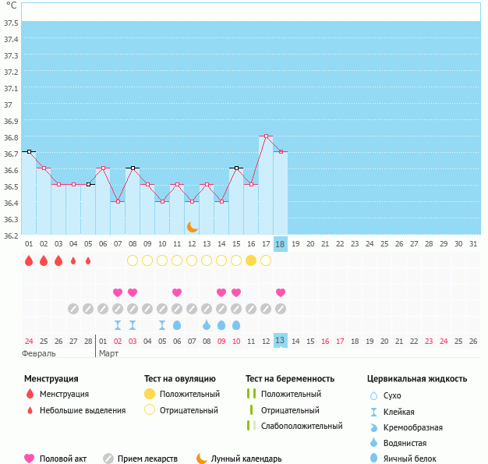This screenshot has height=464, width=488.
Task: Select the temperature point on cycle day 01
Action: 29,151
